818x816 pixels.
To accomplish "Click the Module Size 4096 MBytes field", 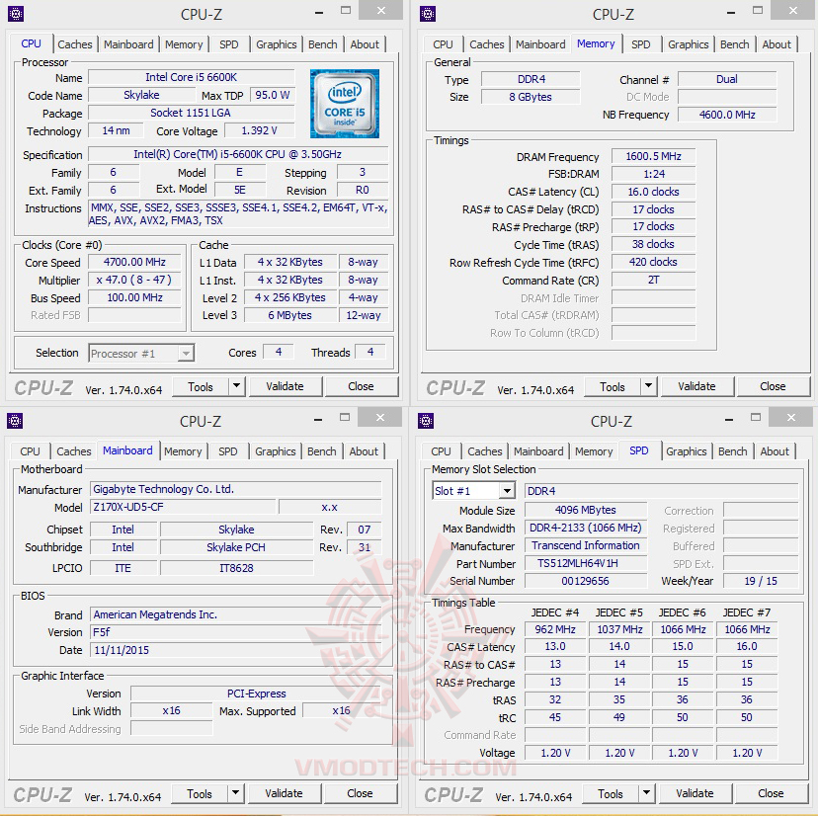I will coord(585,511).
